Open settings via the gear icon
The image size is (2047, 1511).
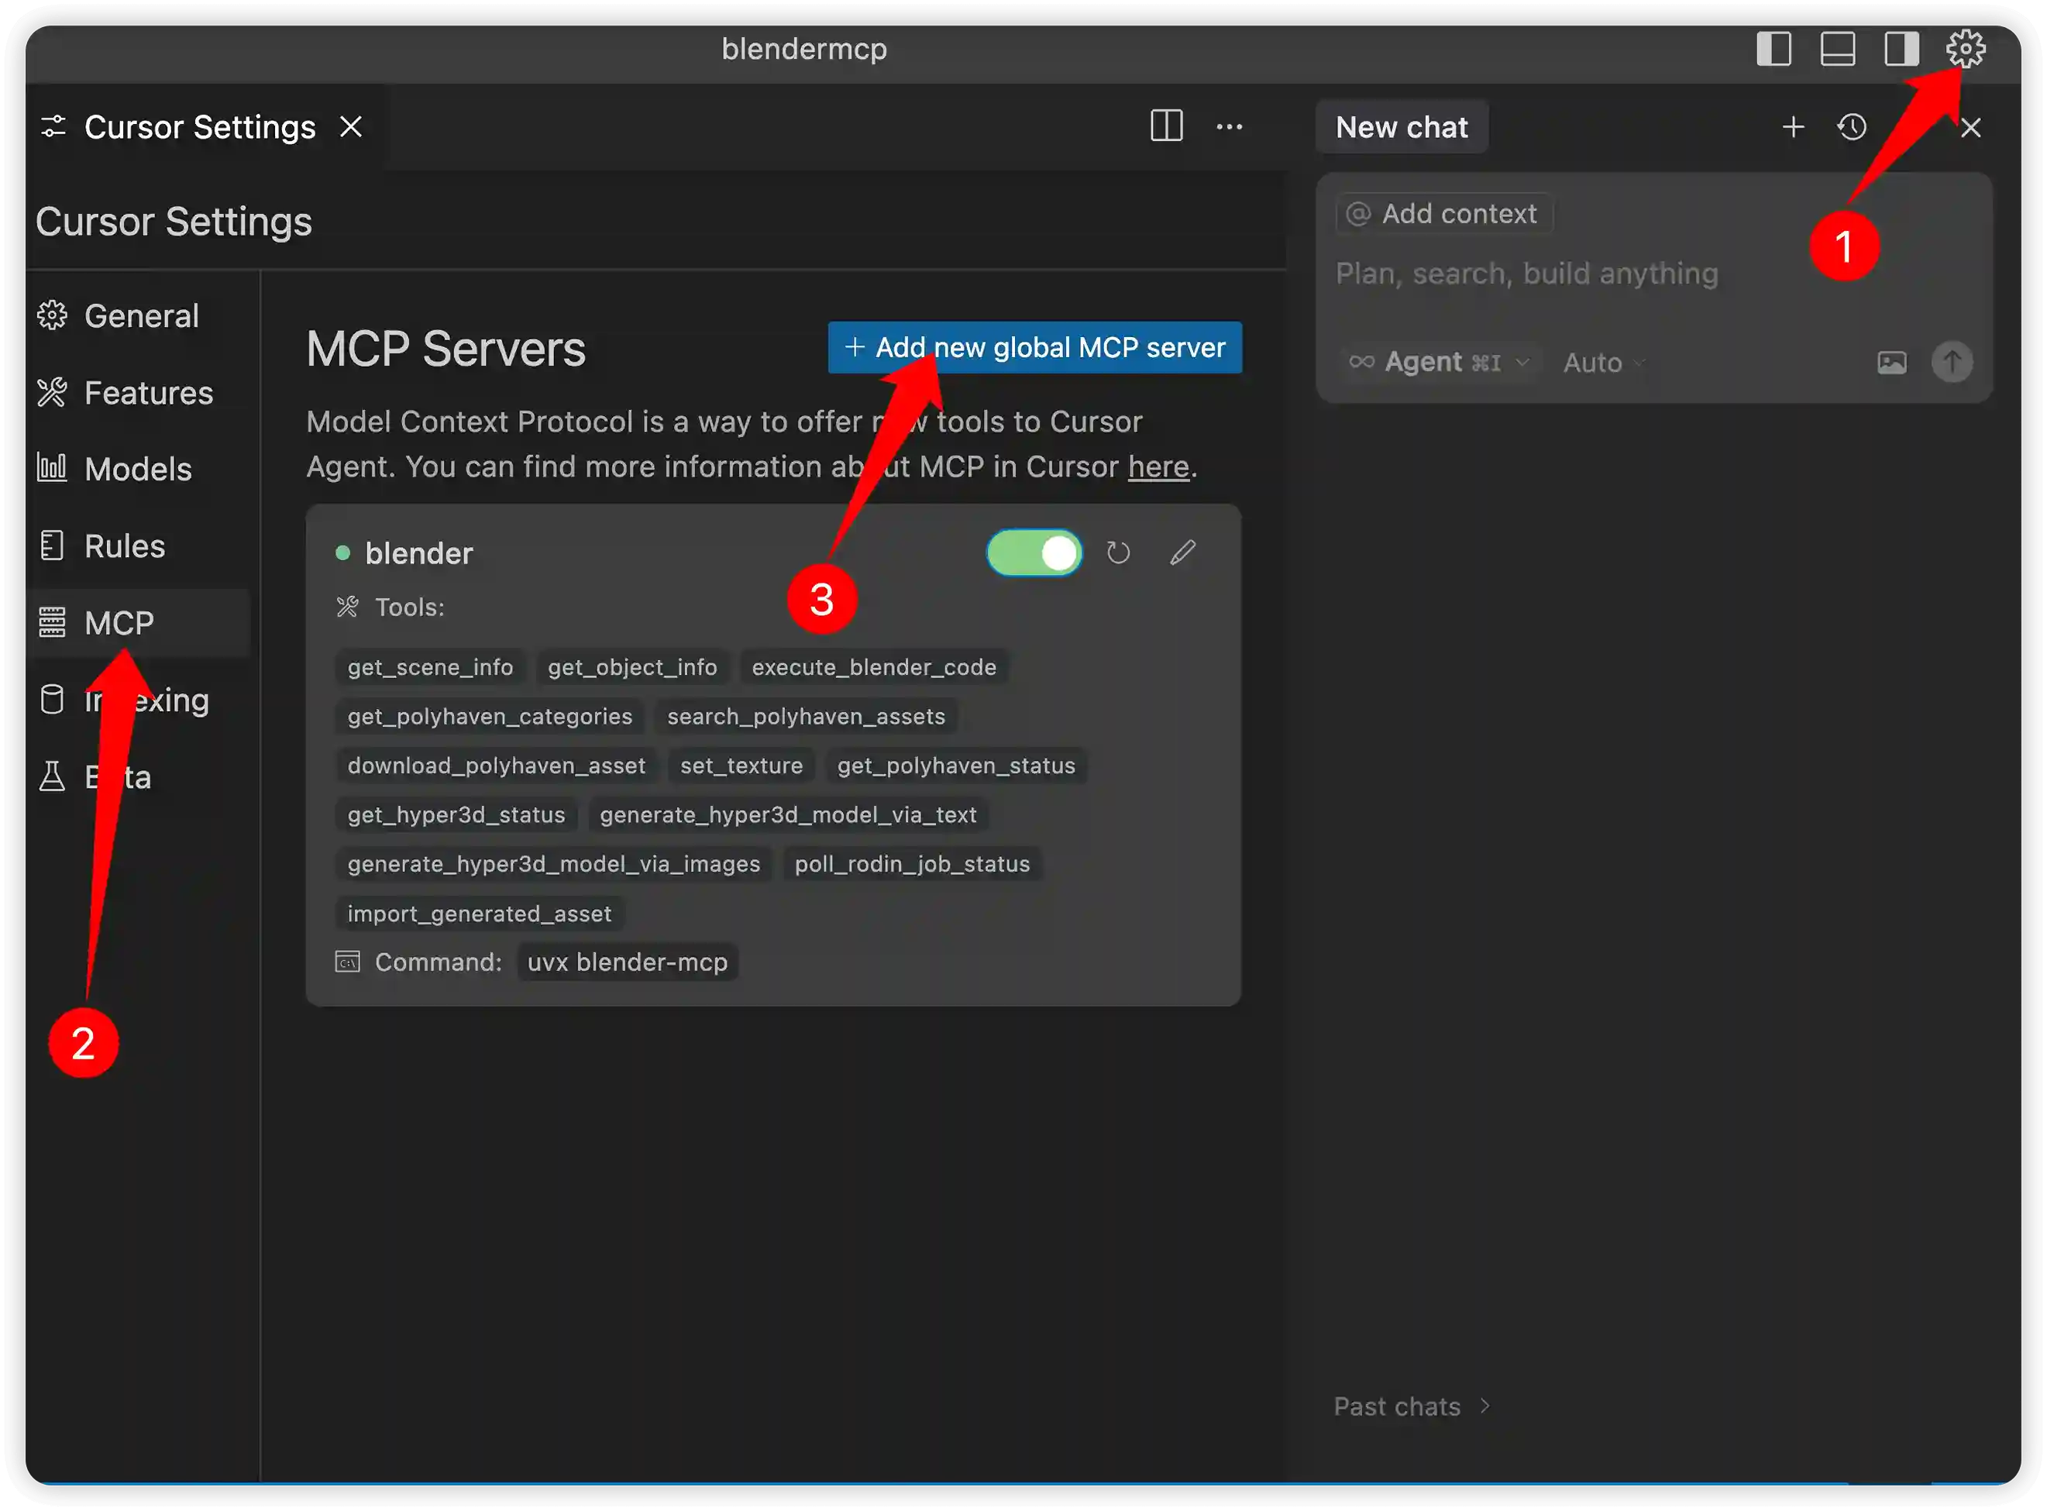pyautogui.click(x=1965, y=49)
